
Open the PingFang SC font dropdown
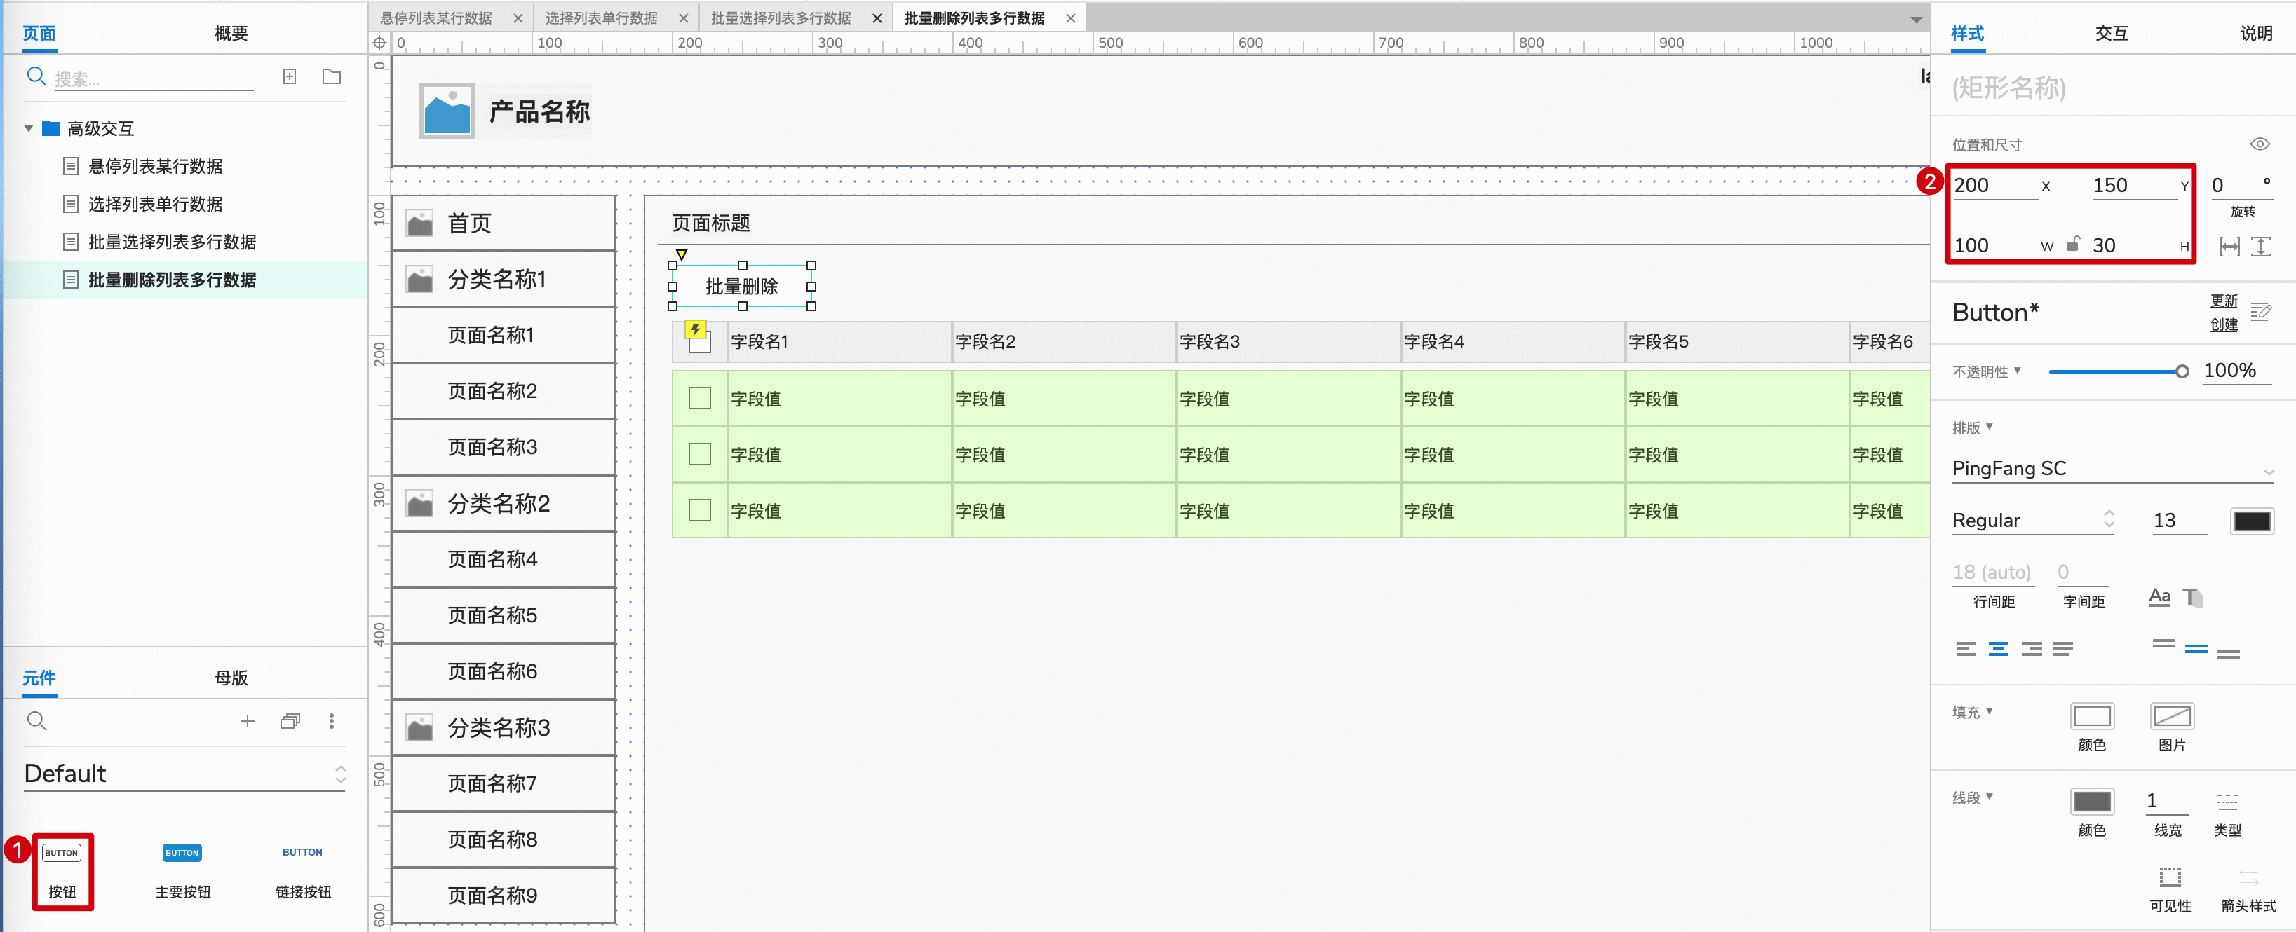click(x=2112, y=469)
